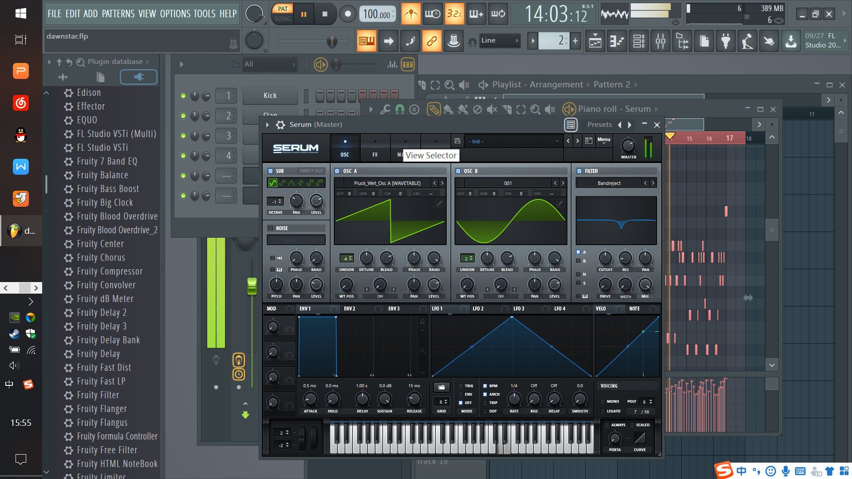This screenshot has width=852, height=479.
Task: Click the typing keyboard to piano icon
Action: pyautogui.click(x=367, y=41)
